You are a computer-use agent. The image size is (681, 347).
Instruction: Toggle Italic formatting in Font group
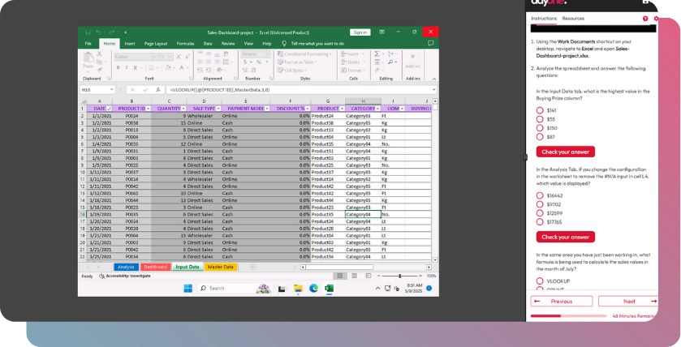(x=127, y=67)
